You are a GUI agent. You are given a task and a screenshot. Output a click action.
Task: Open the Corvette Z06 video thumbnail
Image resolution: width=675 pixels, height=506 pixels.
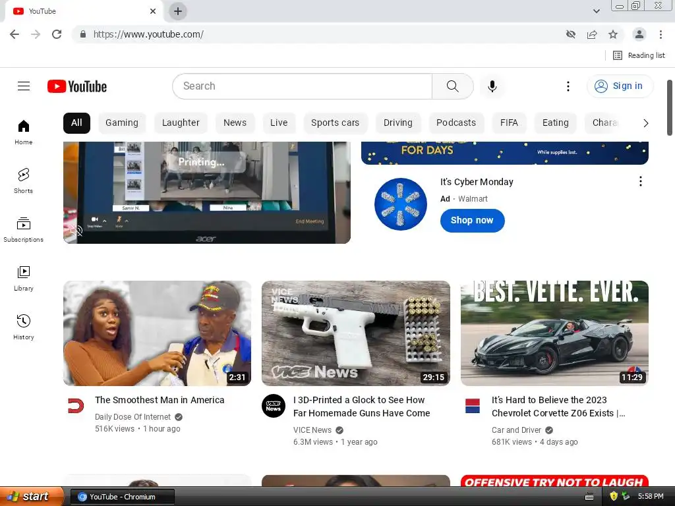coord(554,333)
